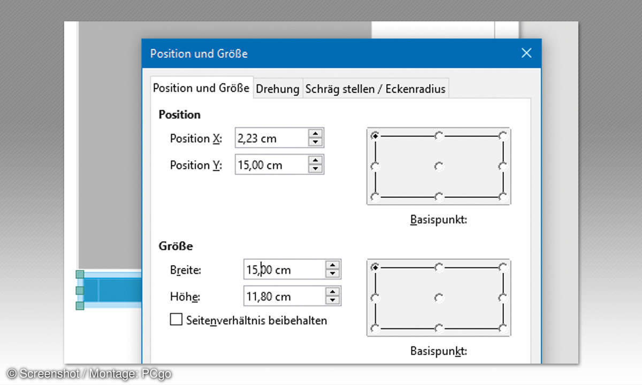Select center Position base point
The image size is (642, 385).
pyautogui.click(x=439, y=166)
